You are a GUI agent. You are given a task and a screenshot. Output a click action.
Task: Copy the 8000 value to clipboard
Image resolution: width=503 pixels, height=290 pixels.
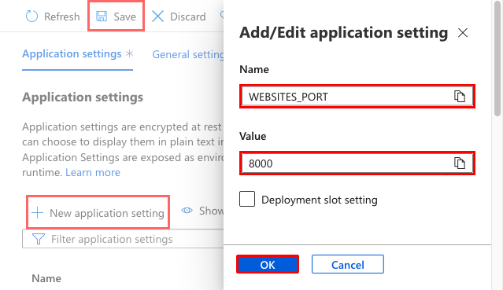pyautogui.click(x=460, y=163)
